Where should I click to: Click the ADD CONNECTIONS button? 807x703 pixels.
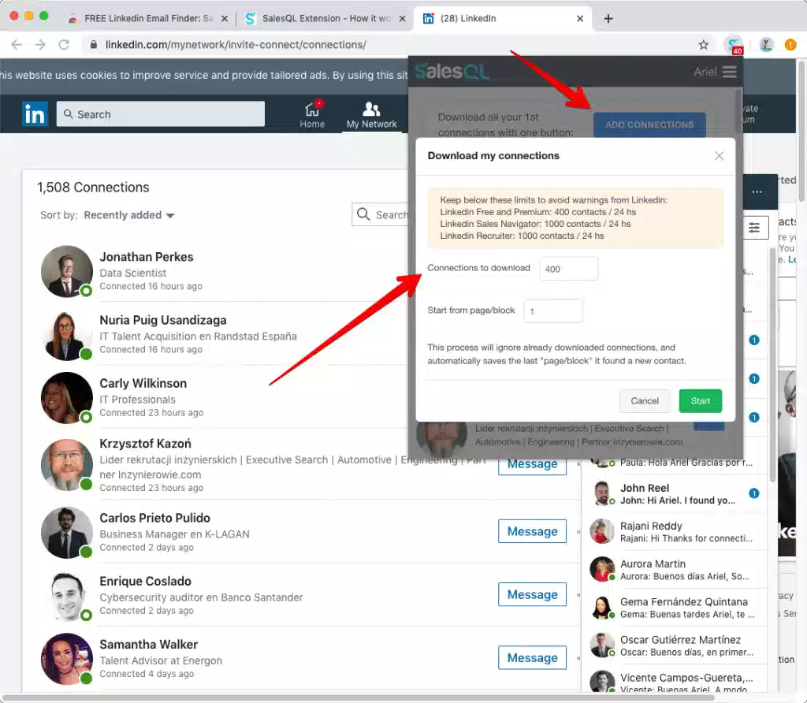pos(649,125)
